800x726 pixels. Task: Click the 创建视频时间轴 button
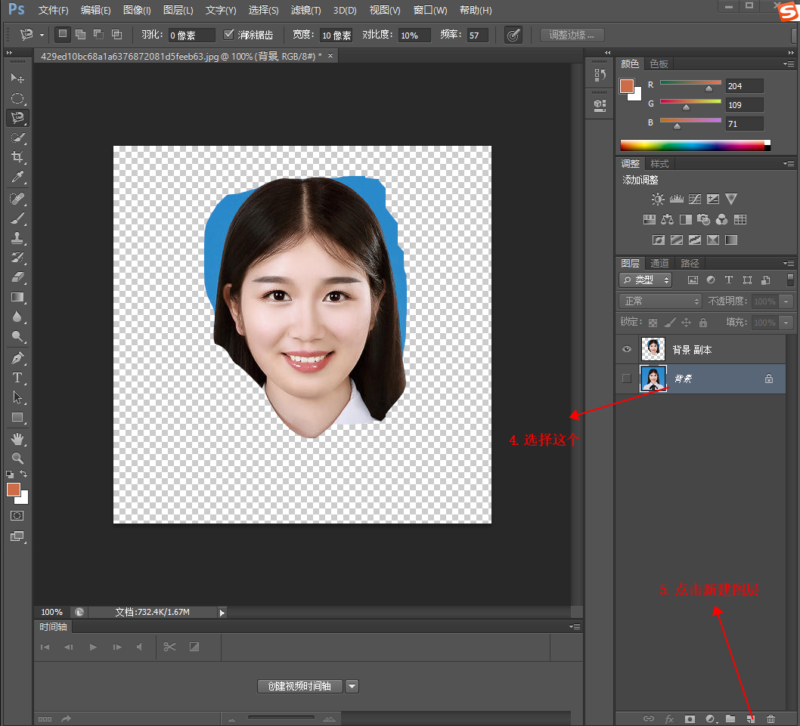click(x=299, y=686)
